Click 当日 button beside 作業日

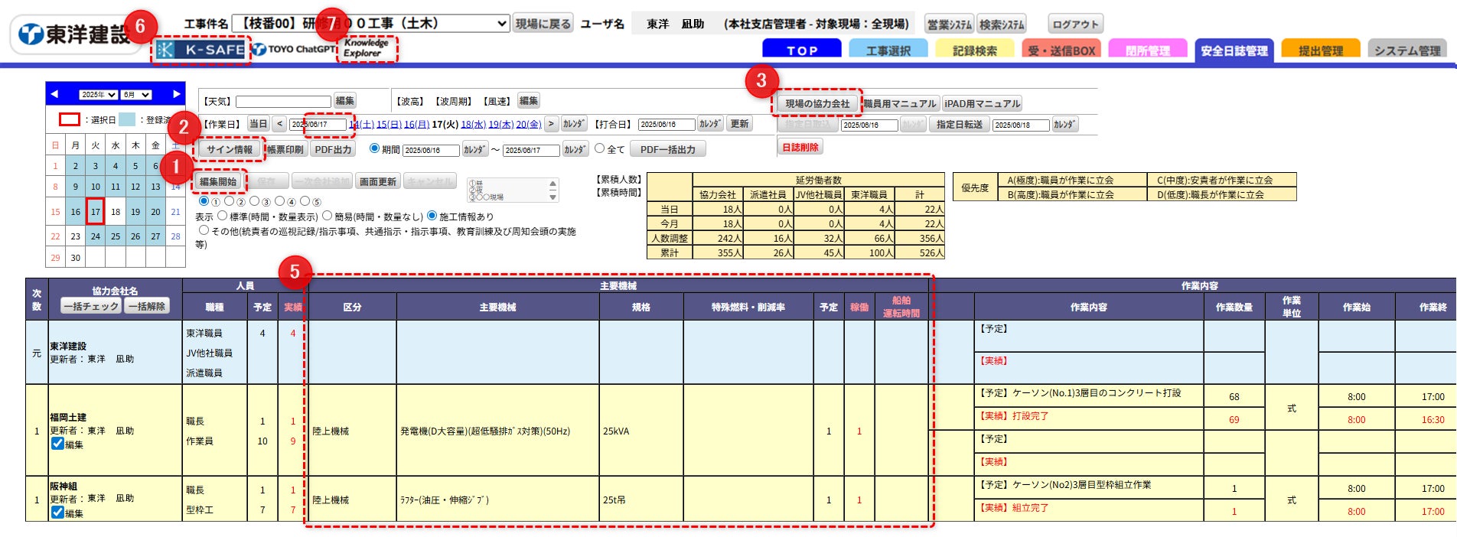(259, 124)
